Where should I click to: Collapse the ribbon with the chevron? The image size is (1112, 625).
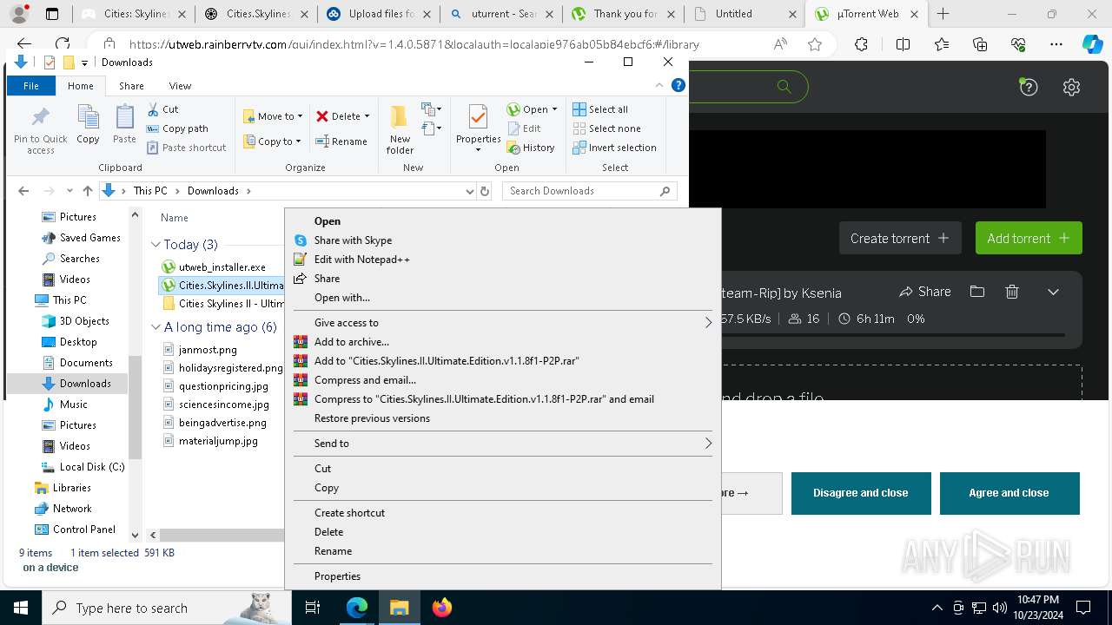tap(659, 85)
